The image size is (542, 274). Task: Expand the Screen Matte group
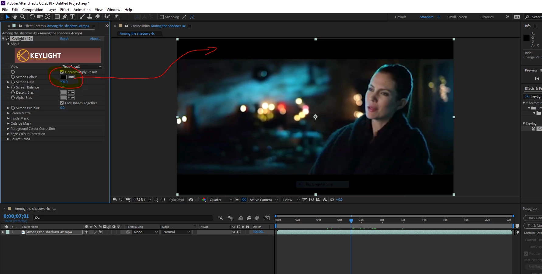(x=8, y=113)
